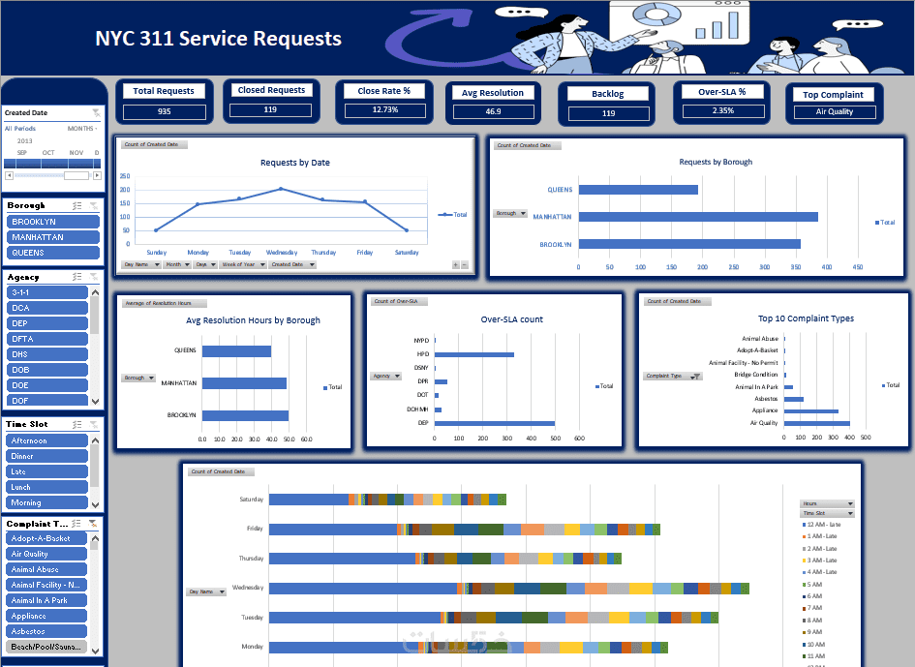Viewport: 915px width, 667px height.
Task: Toggle multi-select on Agency slicer
Action: tap(77, 277)
